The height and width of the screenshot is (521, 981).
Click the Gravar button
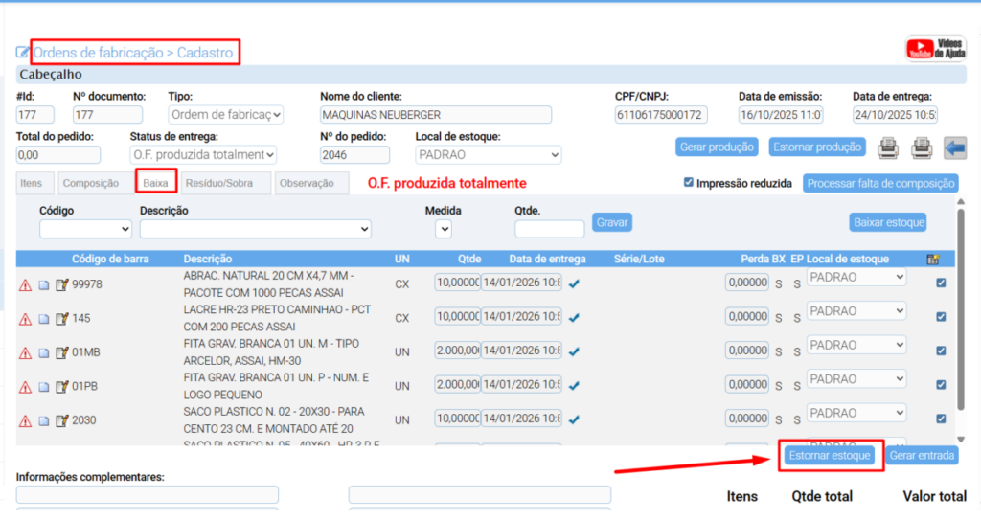[x=612, y=222]
